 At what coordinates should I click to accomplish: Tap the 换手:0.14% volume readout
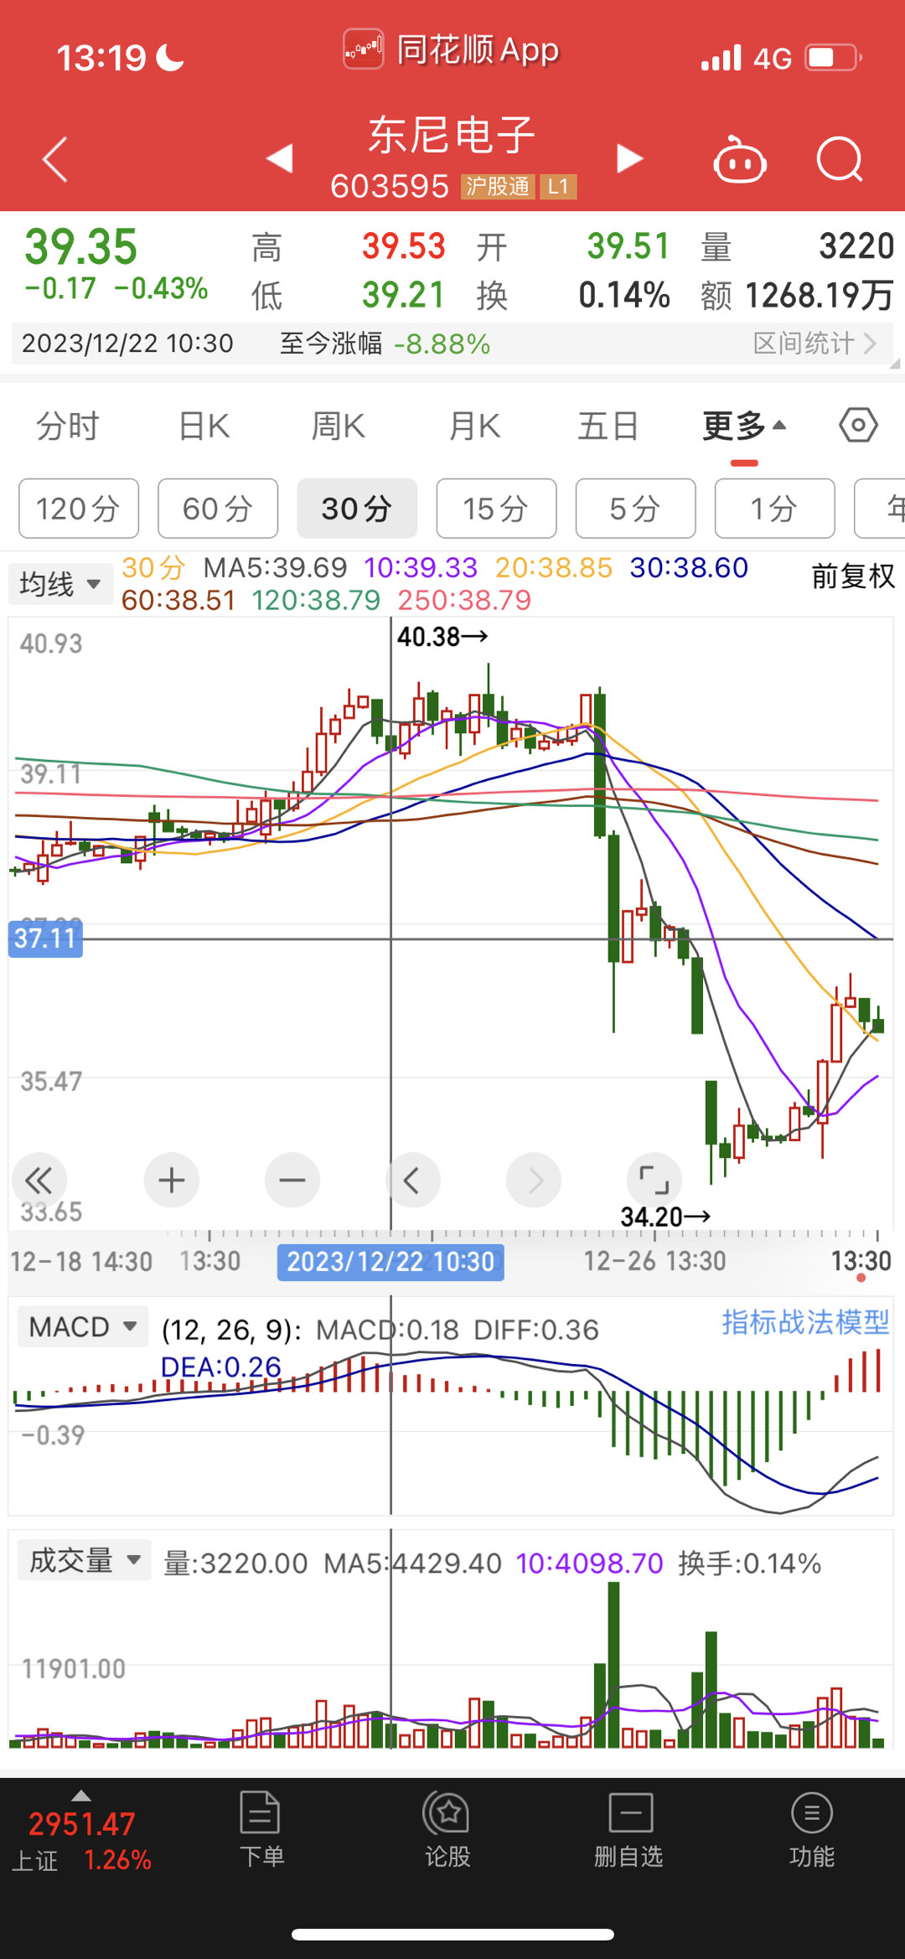(749, 1564)
